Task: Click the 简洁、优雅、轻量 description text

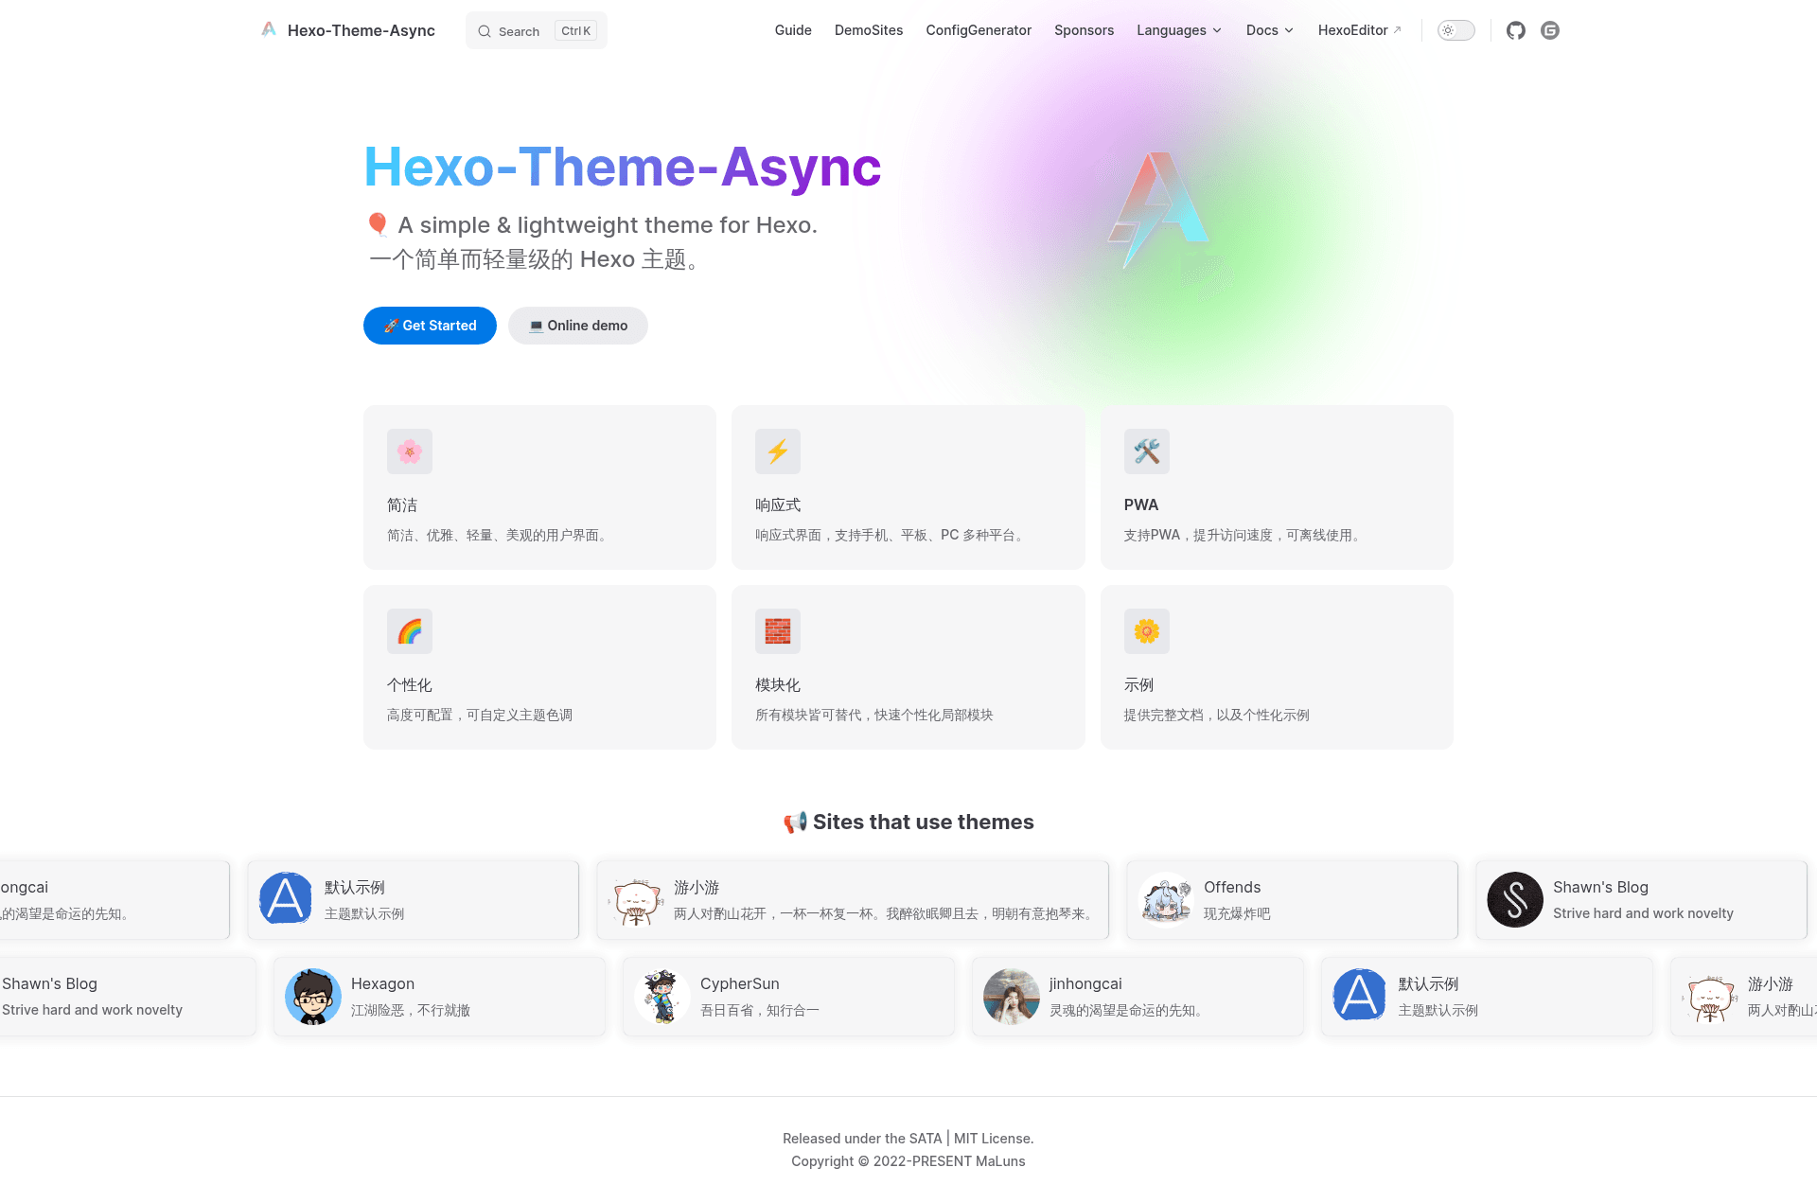Action: tap(500, 536)
